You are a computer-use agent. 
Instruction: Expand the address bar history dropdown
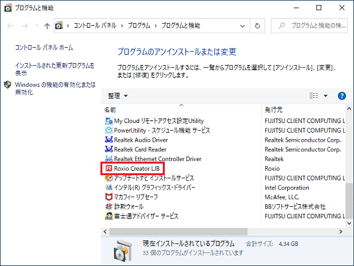click(x=243, y=26)
